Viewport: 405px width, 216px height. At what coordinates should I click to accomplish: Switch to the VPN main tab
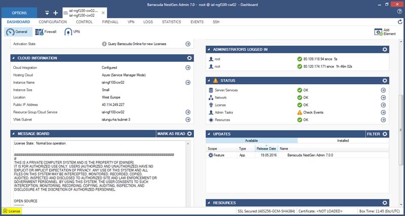click(131, 22)
